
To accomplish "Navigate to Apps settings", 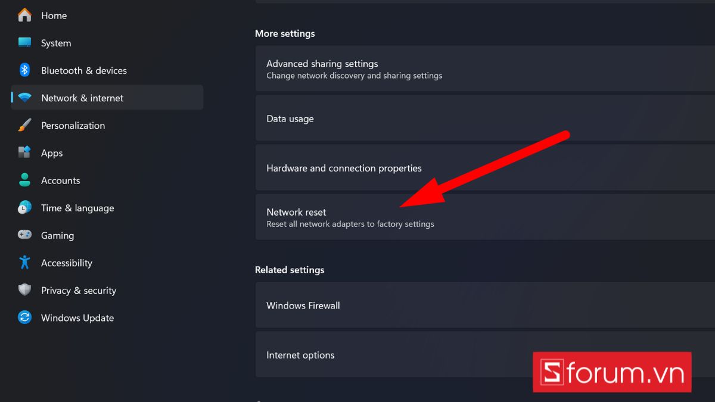I will (x=107, y=152).
